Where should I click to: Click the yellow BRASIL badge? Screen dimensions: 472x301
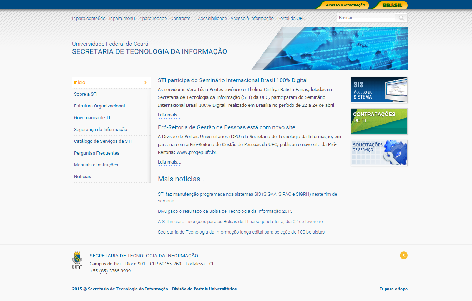[392, 5]
